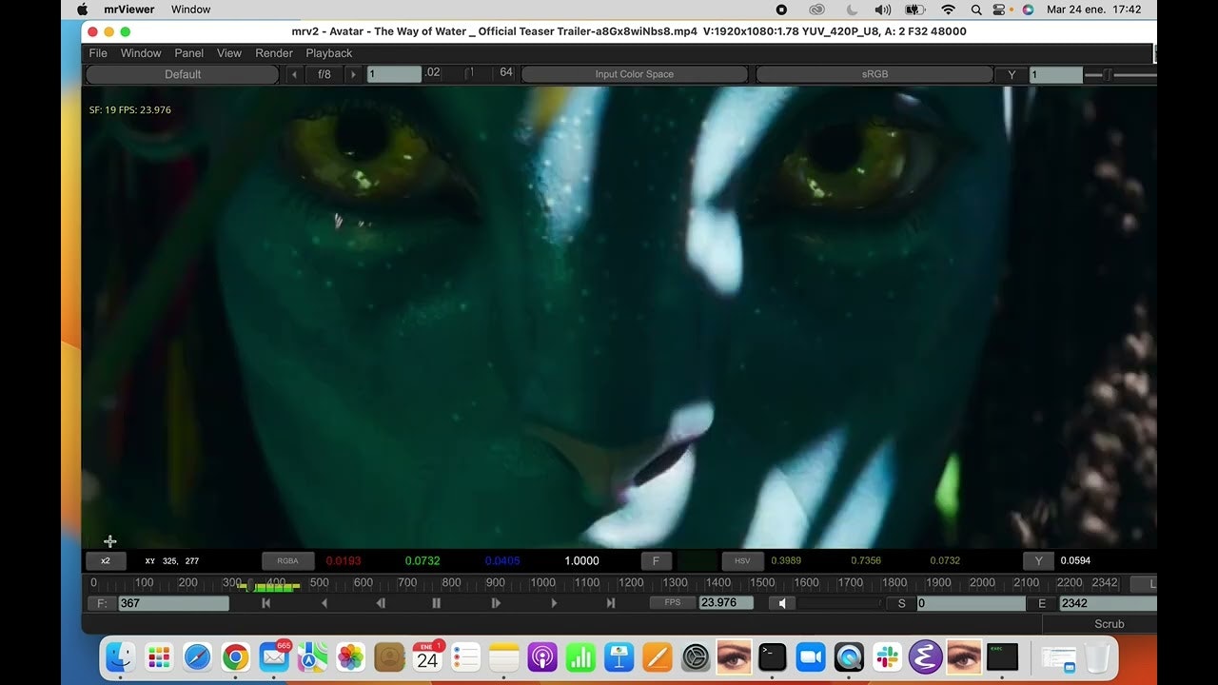
Task: Expand the sRGB display dropdown
Action: click(874, 74)
